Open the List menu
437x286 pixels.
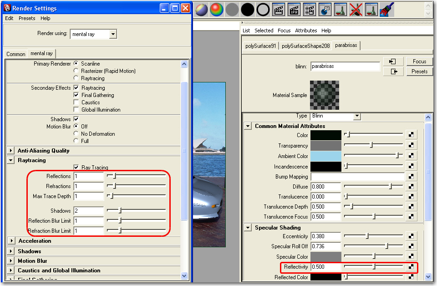pyautogui.click(x=246, y=31)
